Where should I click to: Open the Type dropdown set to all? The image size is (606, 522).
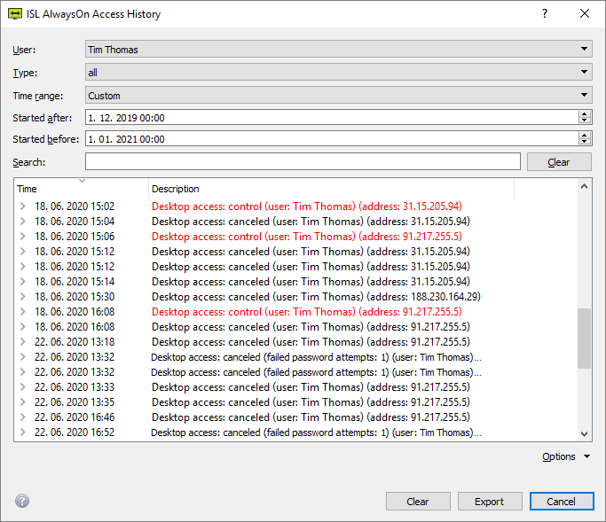point(338,73)
